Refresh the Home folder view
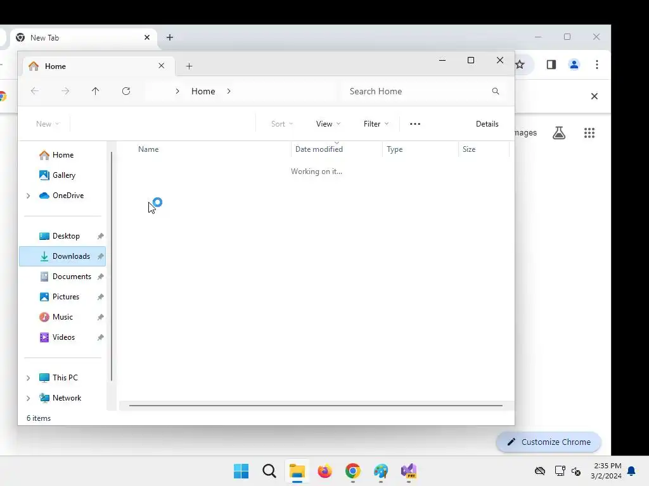Viewport: 649px width, 486px height. 126,91
